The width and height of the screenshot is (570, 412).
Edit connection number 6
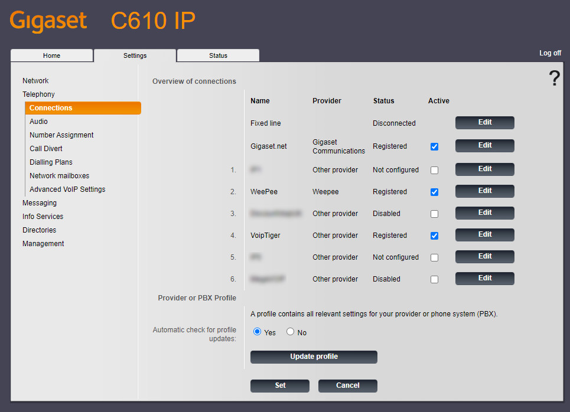pyautogui.click(x=484, y=278)
